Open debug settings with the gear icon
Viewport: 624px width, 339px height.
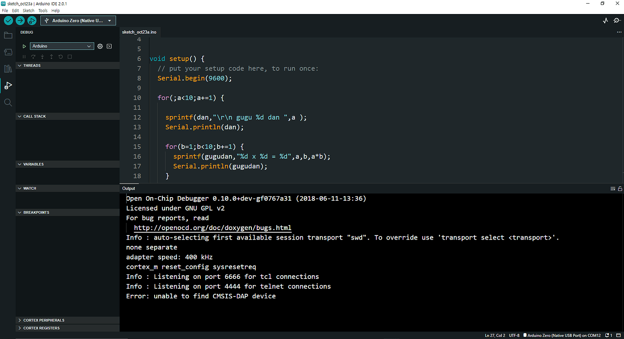pyautogui.click(x=100, y=46)
